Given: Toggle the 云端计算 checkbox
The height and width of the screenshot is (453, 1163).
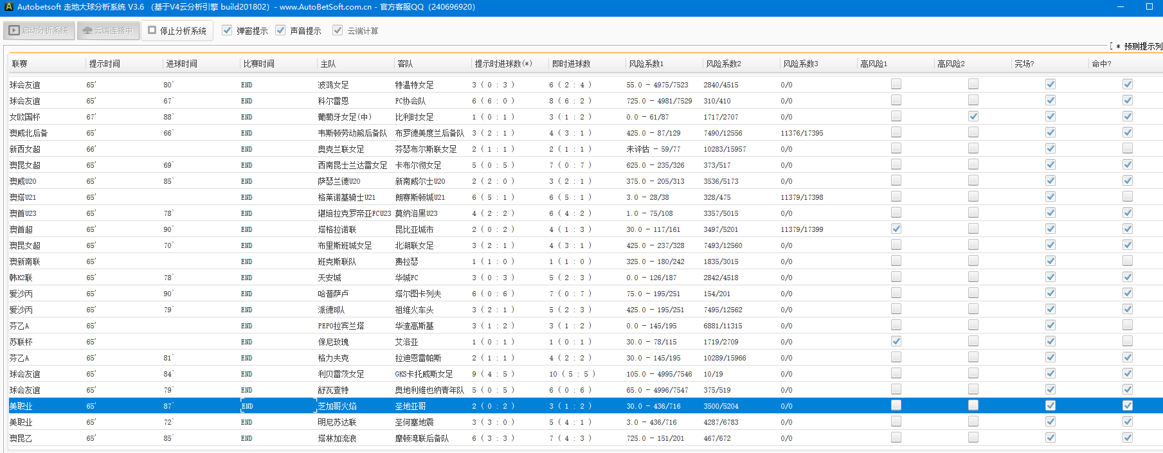Looking at the screenshot, I should pos(338,30).
